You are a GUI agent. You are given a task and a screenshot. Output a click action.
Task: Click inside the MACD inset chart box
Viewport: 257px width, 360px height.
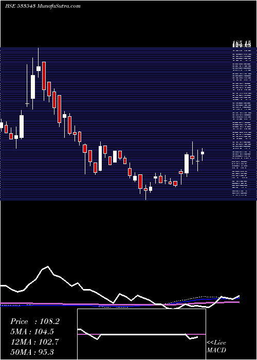141,334
